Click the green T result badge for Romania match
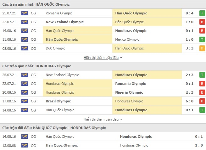This screenshot has width=206, height=150. [x=202, y=13]
